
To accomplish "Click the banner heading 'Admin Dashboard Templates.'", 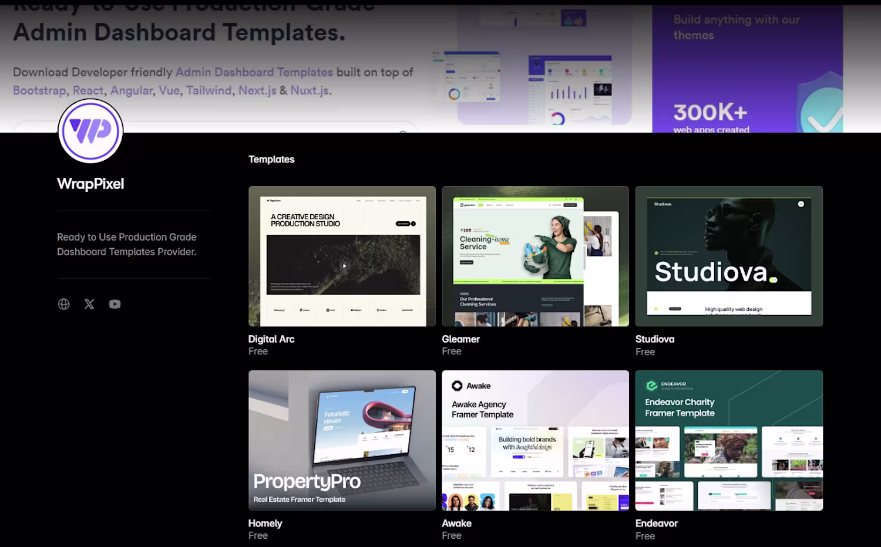I will [179, 32].
